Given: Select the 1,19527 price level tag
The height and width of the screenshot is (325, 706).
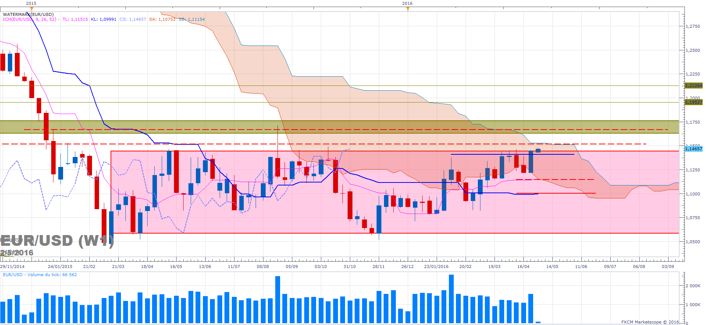Looking at the screenshot, I should coord(693,102).
